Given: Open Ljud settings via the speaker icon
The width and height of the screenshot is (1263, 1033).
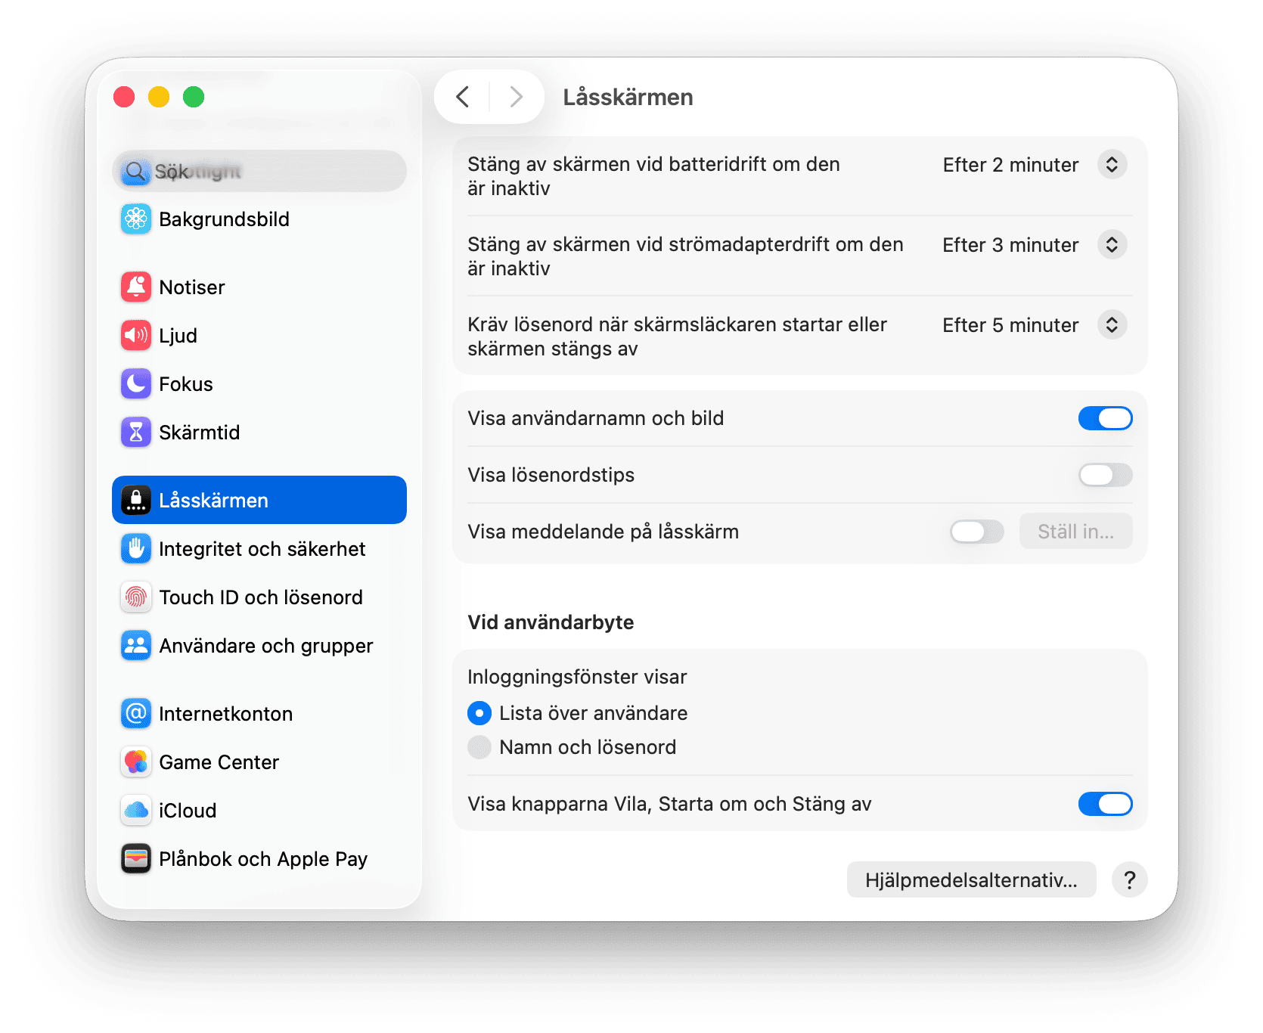Looking at the screenshot, I should 135,335.
